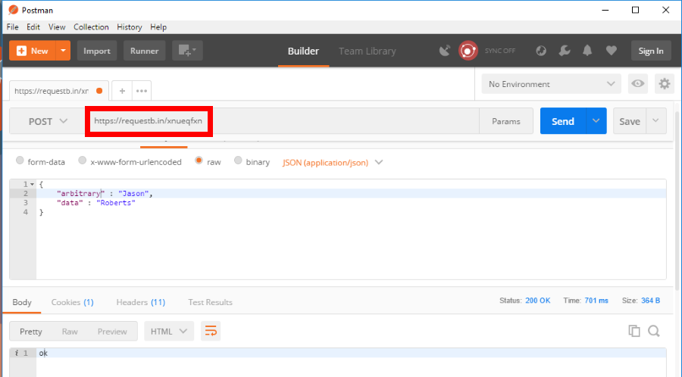
Task: Open tab options ellipsis menu
Action: coord(142,91)
